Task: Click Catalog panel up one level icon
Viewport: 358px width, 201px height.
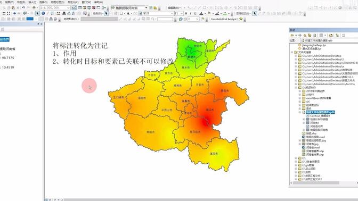Action: tap(305, 35)
